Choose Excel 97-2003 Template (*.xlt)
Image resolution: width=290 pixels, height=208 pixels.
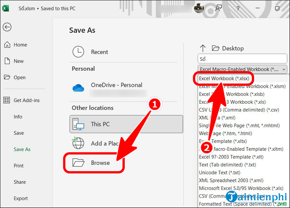point(231,157)
